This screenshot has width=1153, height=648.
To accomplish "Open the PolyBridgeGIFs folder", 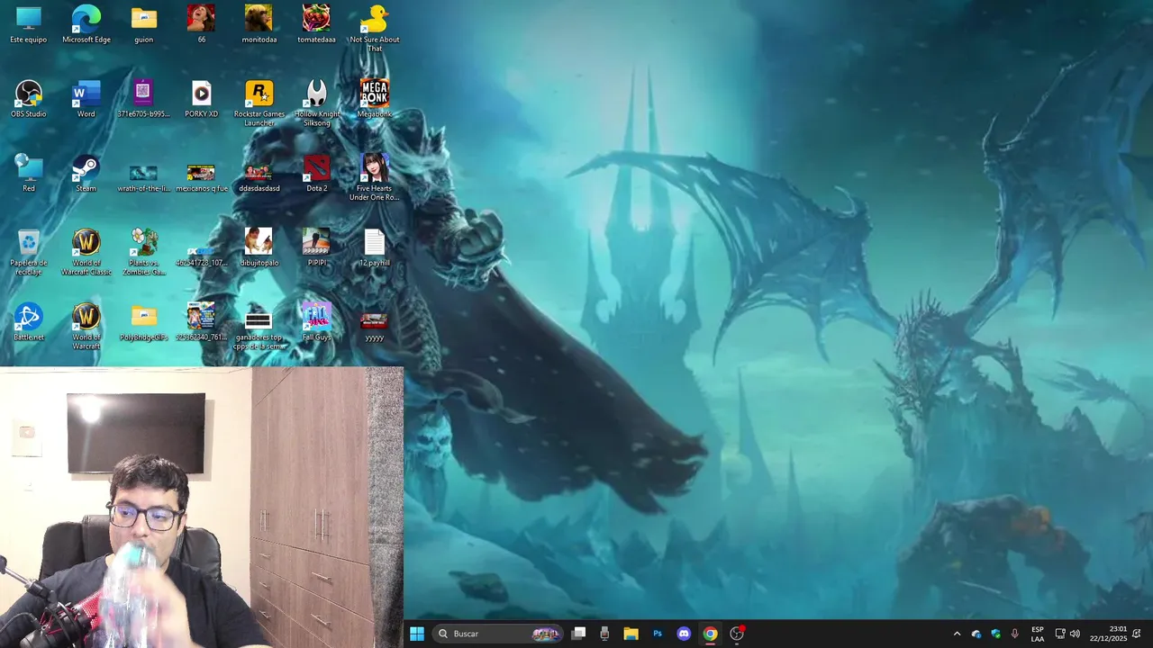I will coord(144,322).
